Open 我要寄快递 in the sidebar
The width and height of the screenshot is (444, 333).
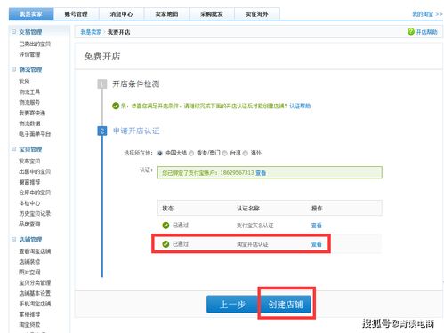(32, 113)
